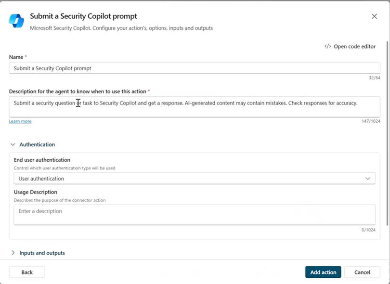Click the Security Copilot logo icon

[x=16, y=21]
